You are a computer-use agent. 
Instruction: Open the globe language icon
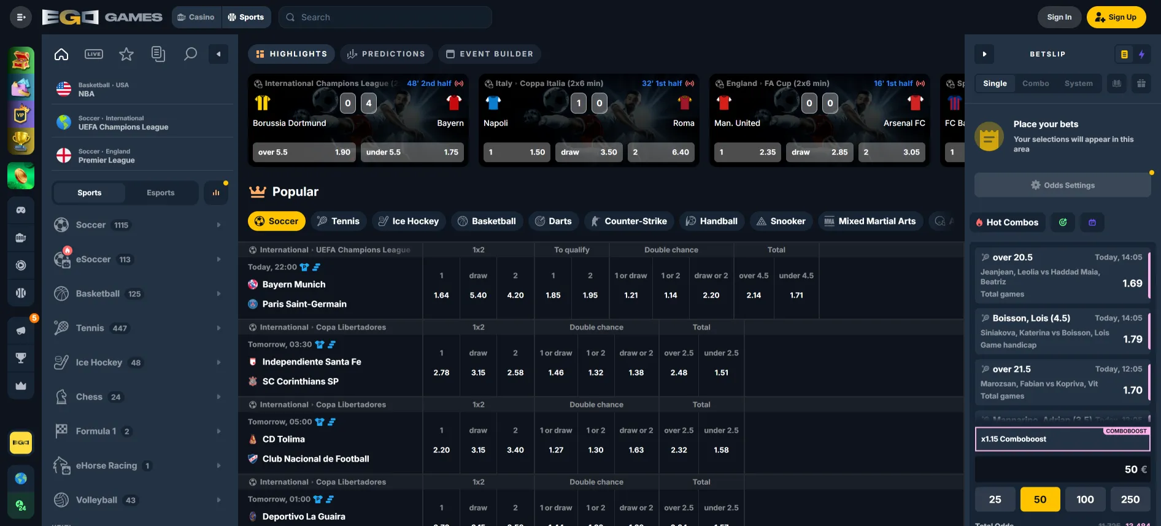point(21,478)
